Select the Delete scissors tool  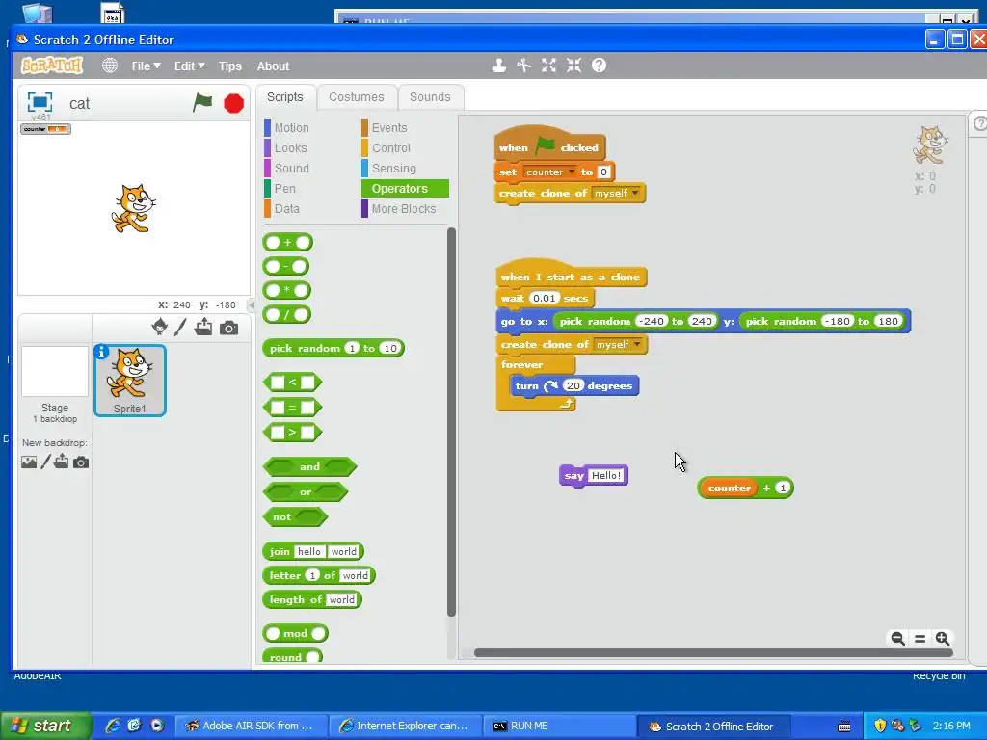pos(523,66)
